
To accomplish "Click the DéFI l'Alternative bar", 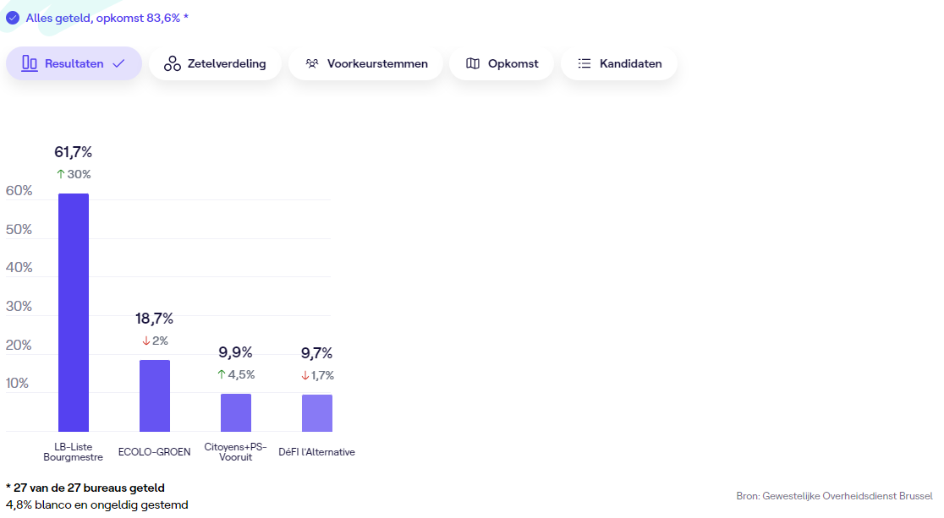I will pyautogui.click(x=317, y=413).
